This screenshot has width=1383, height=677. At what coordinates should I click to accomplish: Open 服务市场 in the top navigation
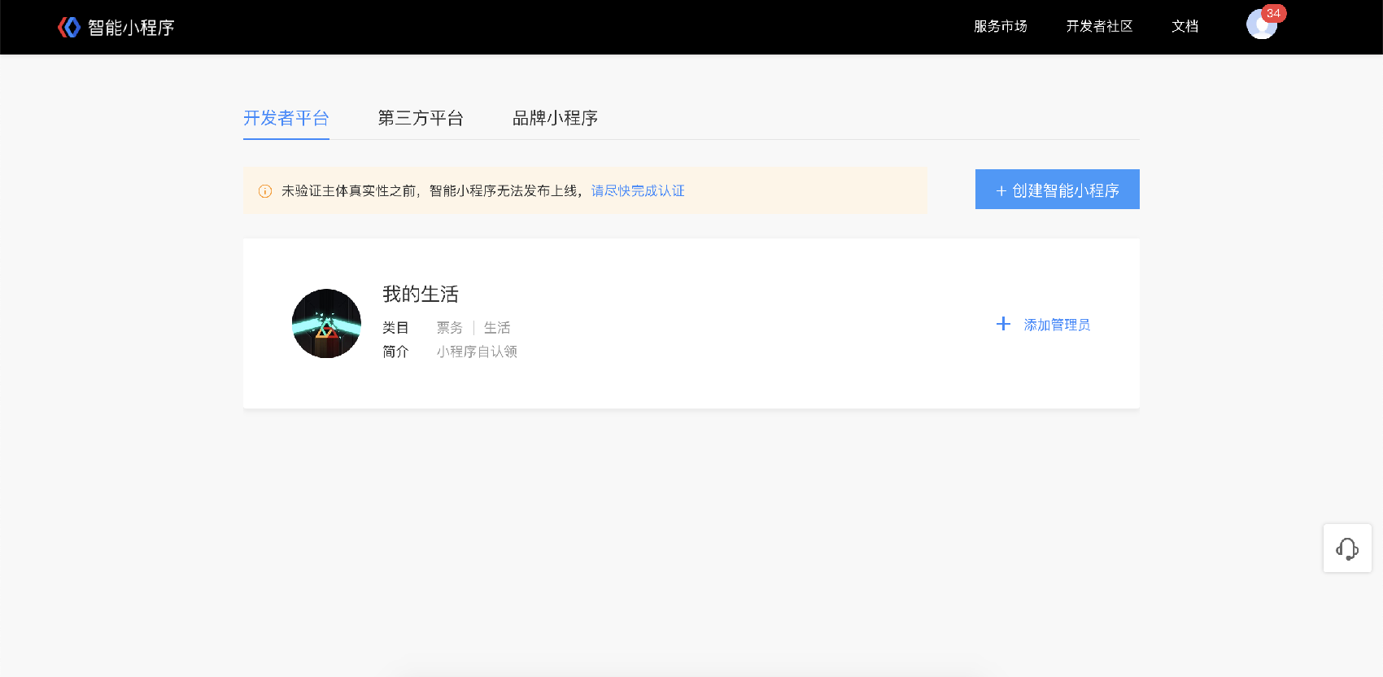point(1000,27)
